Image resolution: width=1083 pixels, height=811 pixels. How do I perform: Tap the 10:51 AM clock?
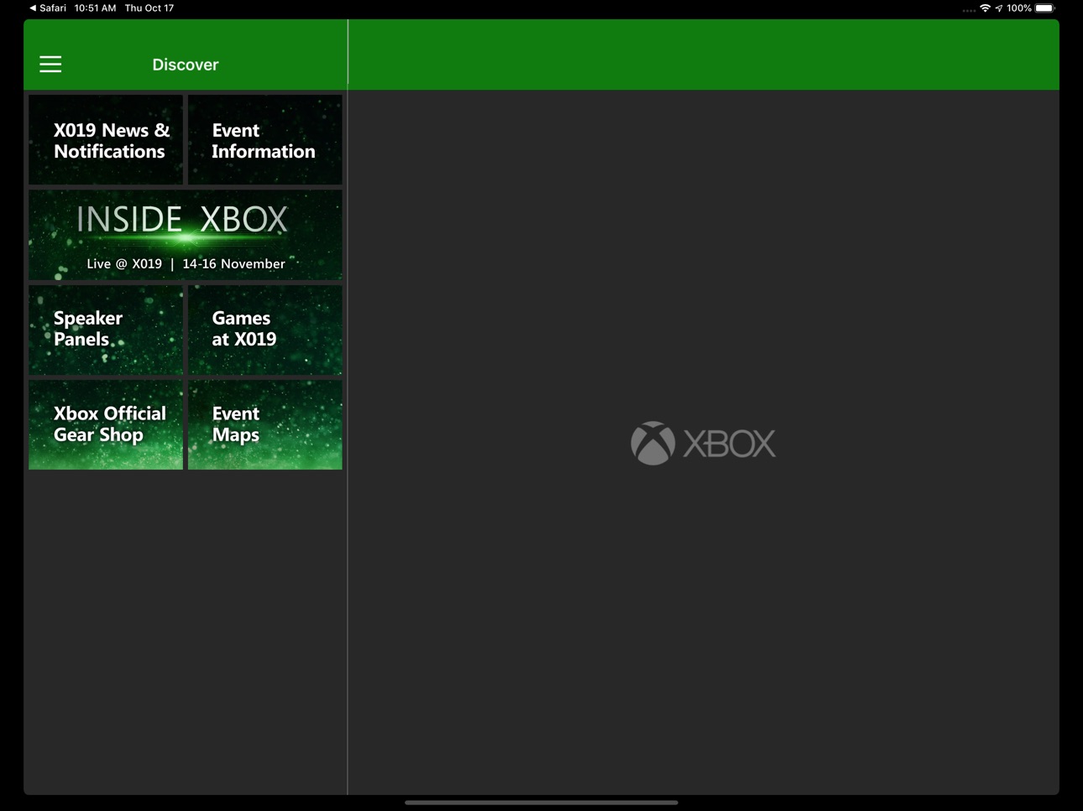(x=95, y=8)
